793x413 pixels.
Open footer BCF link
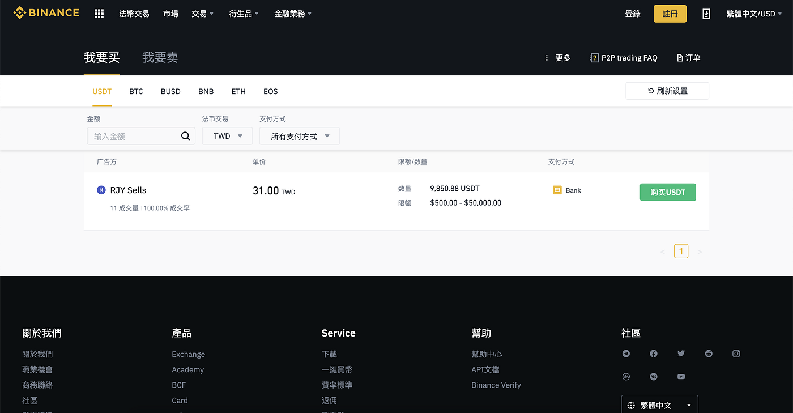point(179,385)
